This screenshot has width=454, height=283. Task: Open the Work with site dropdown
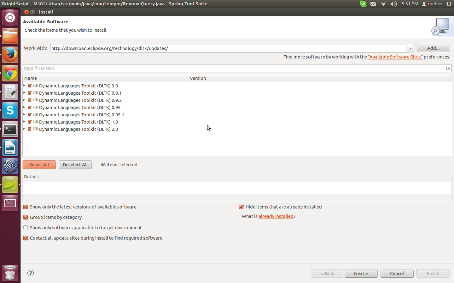(x=410, y=48)
